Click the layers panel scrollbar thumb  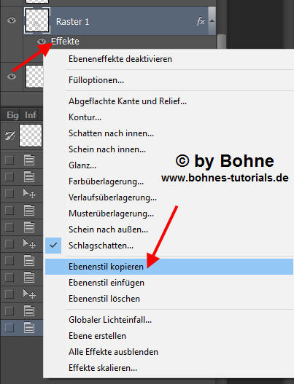(222, 42)
